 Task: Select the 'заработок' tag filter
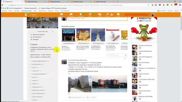click(36, 71)
